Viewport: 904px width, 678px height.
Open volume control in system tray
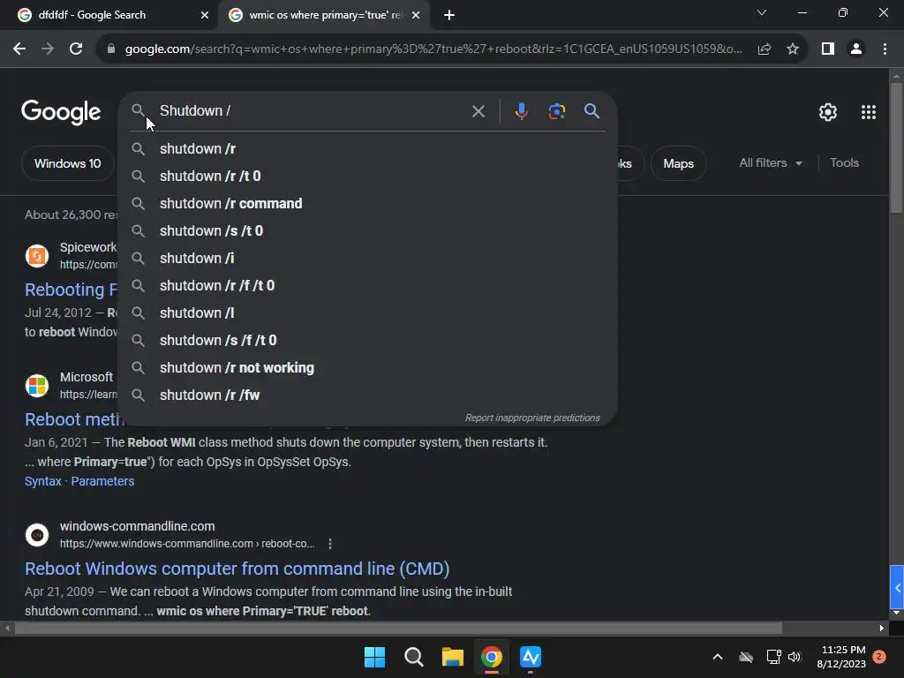pyautogui.click(x=795, y=657)
